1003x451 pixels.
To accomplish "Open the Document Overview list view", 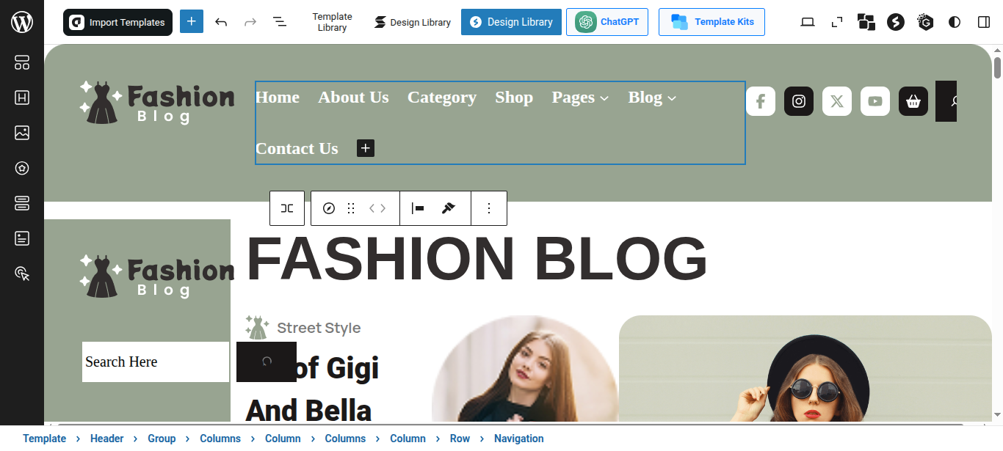I will 280,22.
